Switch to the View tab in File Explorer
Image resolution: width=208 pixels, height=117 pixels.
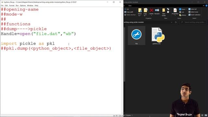130,6
